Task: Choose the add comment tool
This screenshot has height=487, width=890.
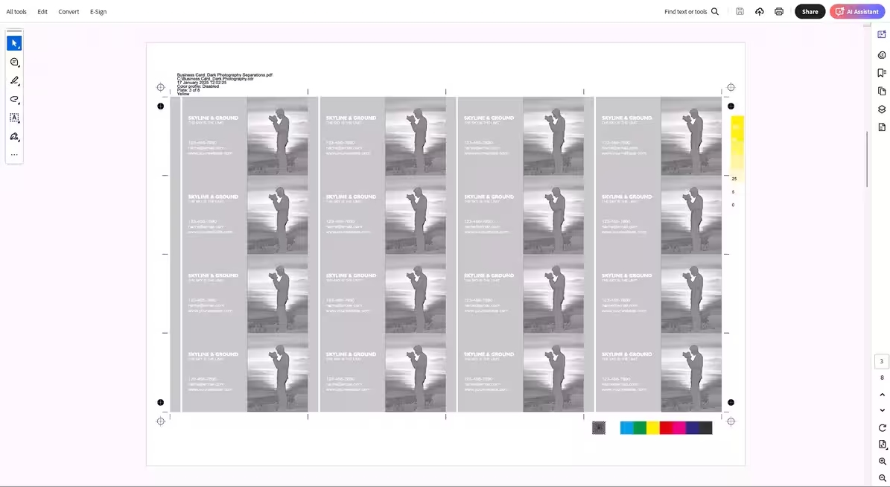Action: pyautogui.click(x=14, y=63)
